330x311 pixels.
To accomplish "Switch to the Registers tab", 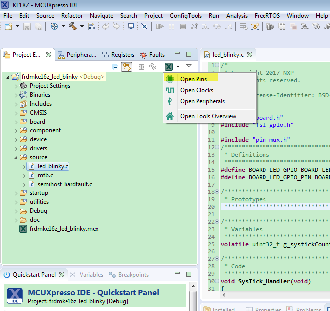I will (118, 55).
